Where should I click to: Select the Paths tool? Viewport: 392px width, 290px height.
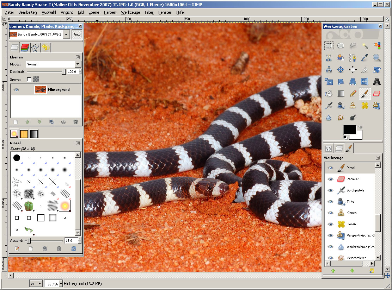(353, 58)
